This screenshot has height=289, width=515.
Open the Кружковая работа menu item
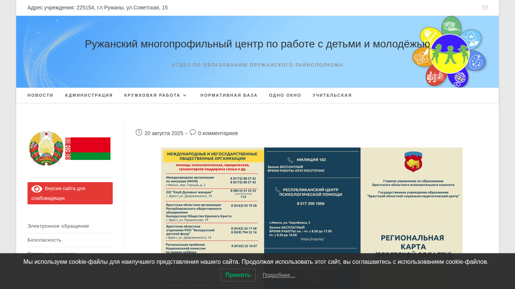click(x=152, y=95)
